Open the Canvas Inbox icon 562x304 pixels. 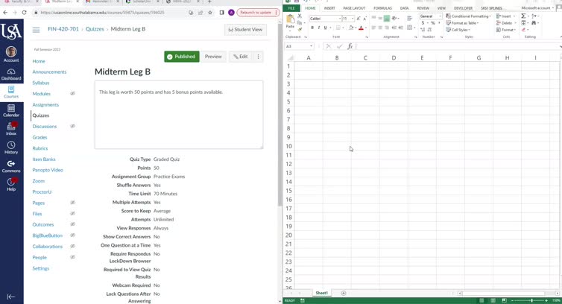click(x=11, y=129)
